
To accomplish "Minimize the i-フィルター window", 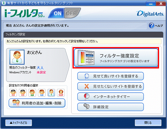I will [150, 4].
